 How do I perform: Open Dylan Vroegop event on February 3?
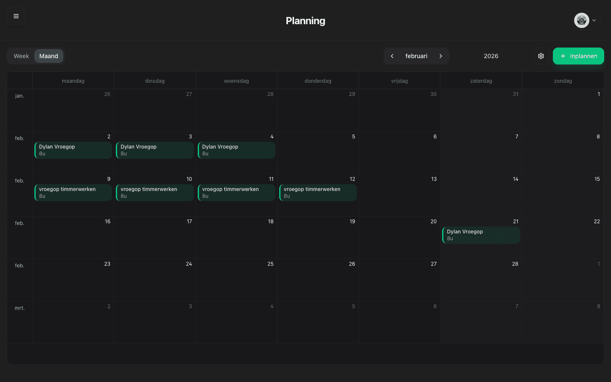154,150
